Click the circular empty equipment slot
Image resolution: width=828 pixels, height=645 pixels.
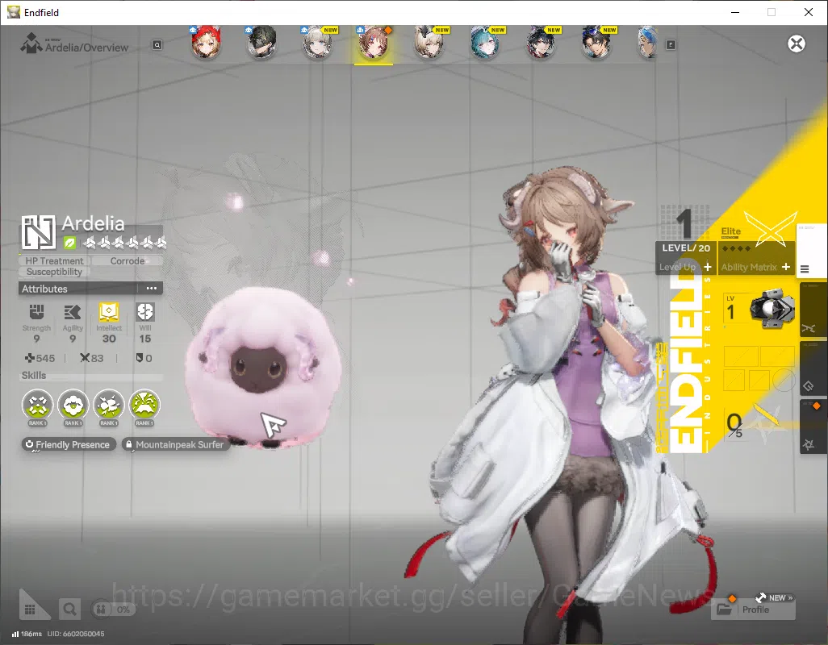tap(784, 380)
